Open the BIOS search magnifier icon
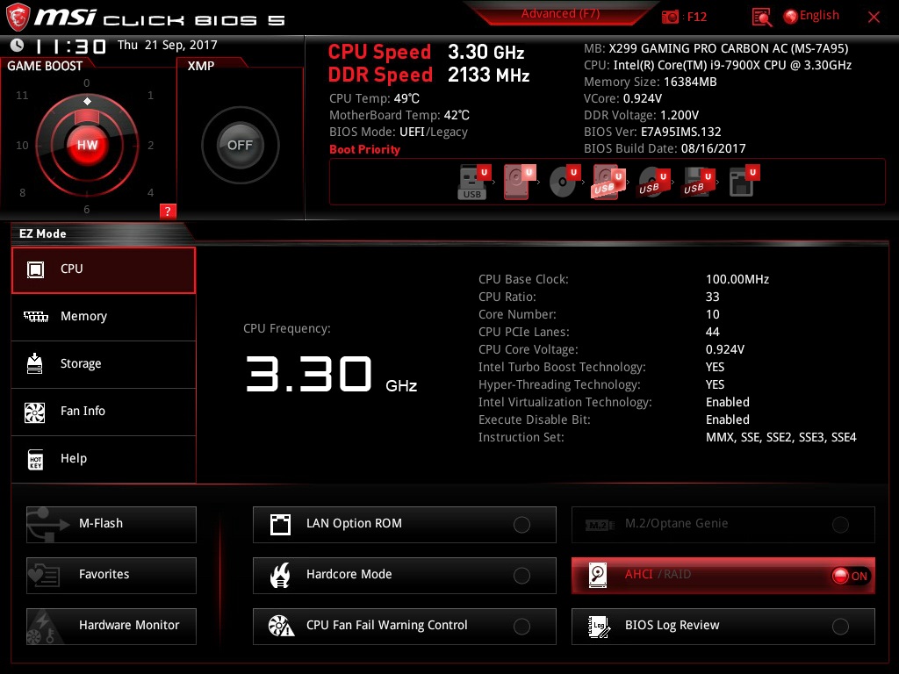 click(x=761, y=18)
